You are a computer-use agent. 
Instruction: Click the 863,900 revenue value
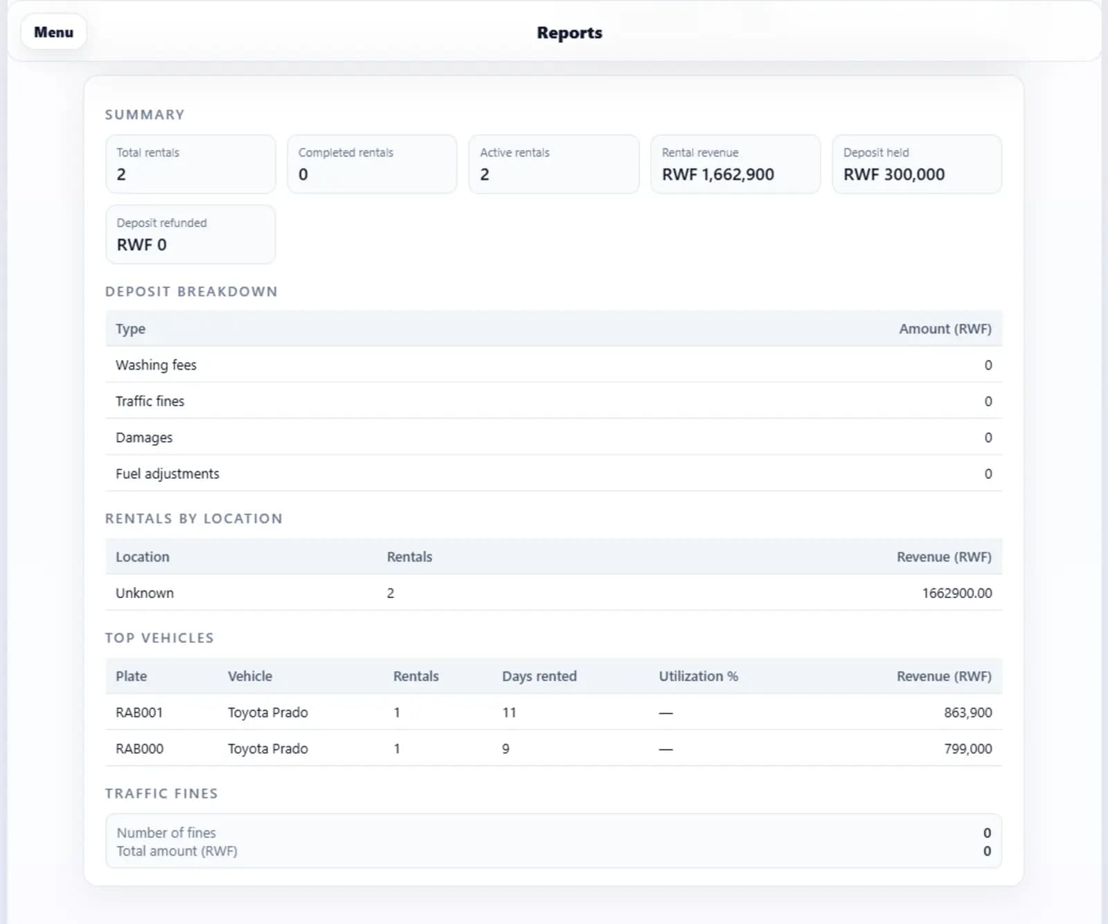(x=967, y=712)
